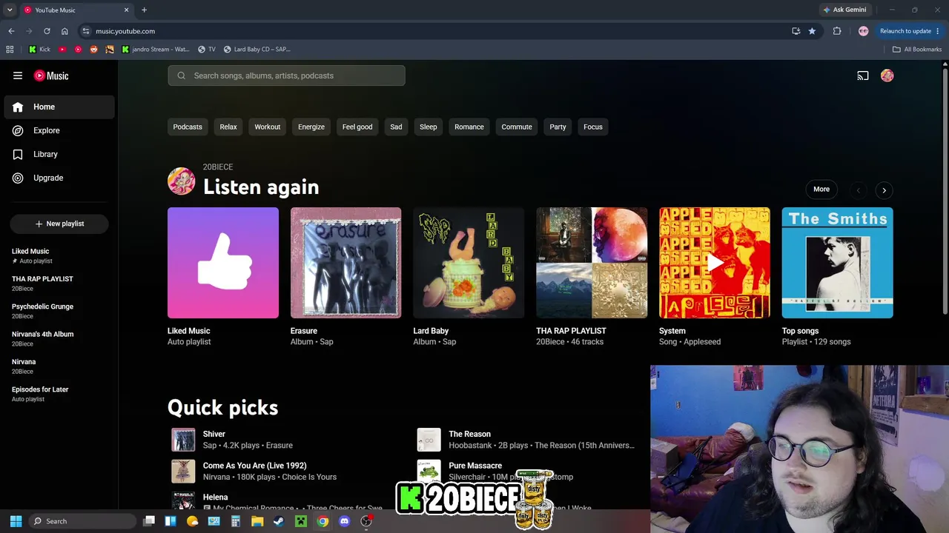Open Discord from the taskbar
This screenshot has width=949, height=533.
(344, 521)
